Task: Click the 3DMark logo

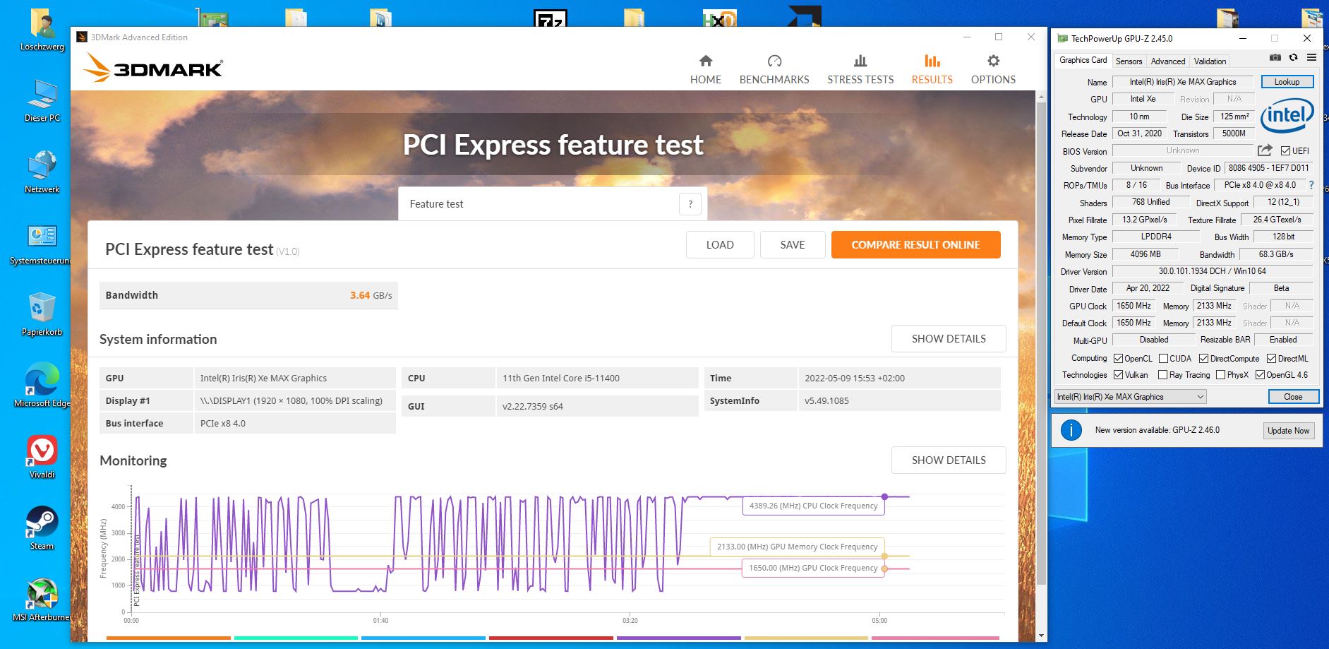Action: coord(153,68)
